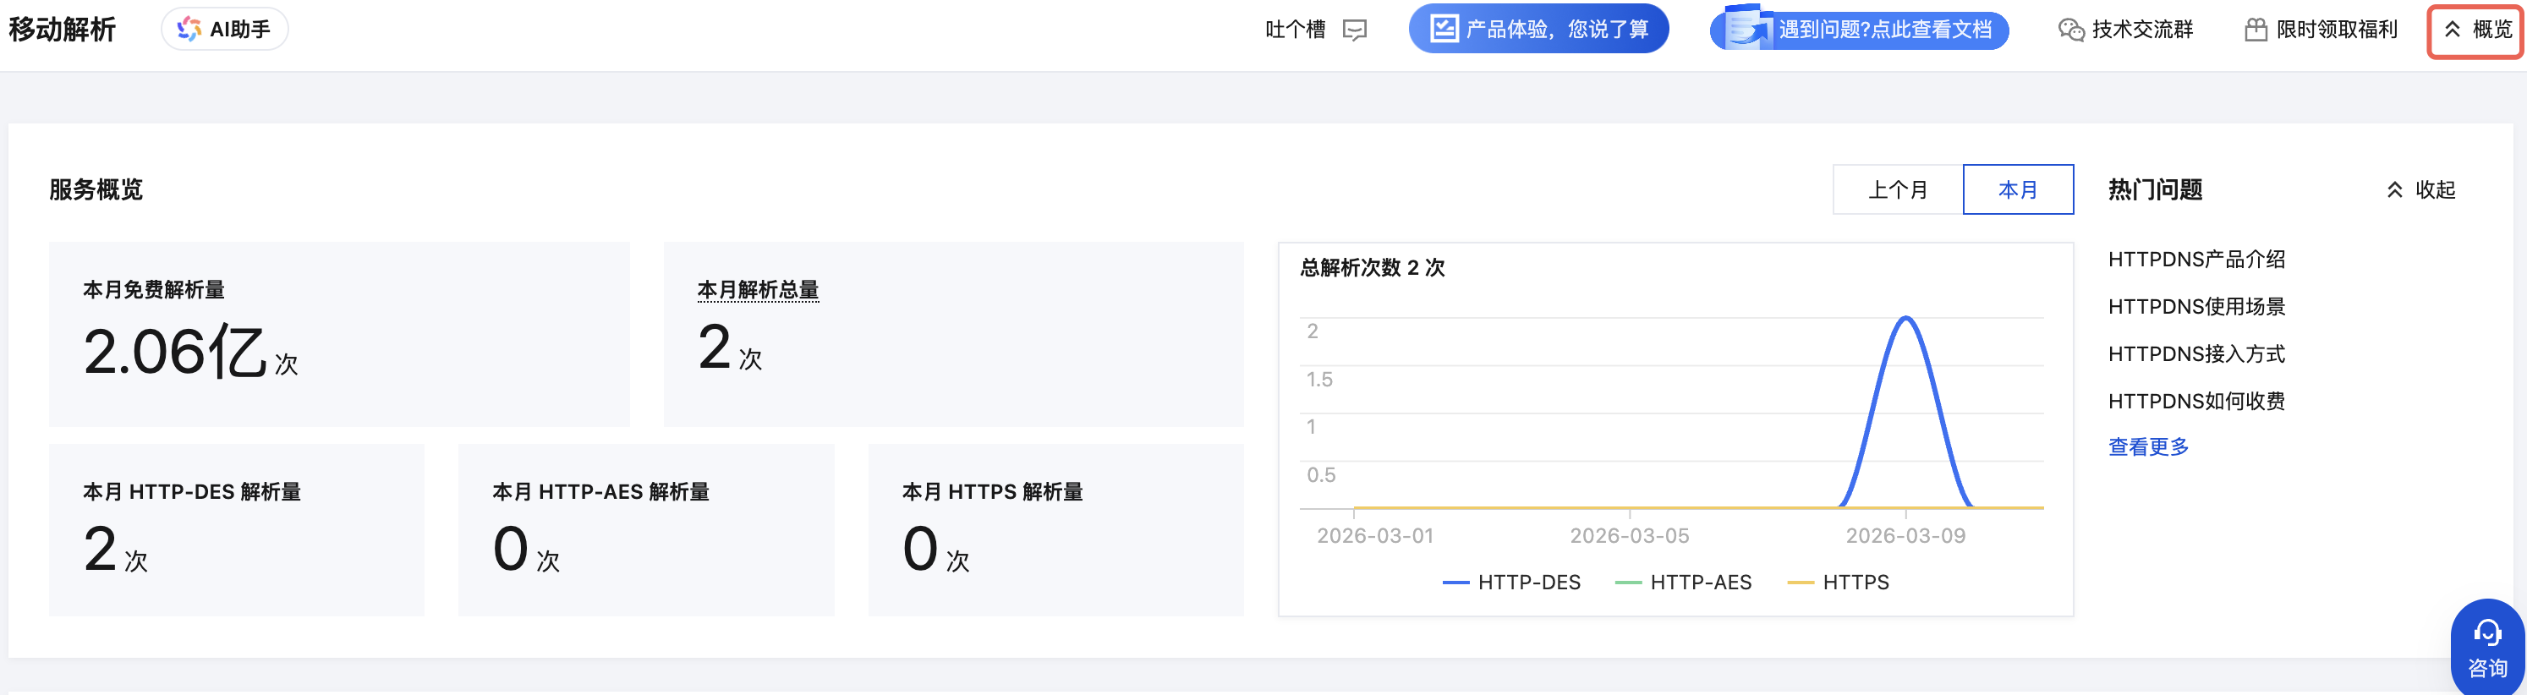Click the 查看更多 link

point(2148,447)
